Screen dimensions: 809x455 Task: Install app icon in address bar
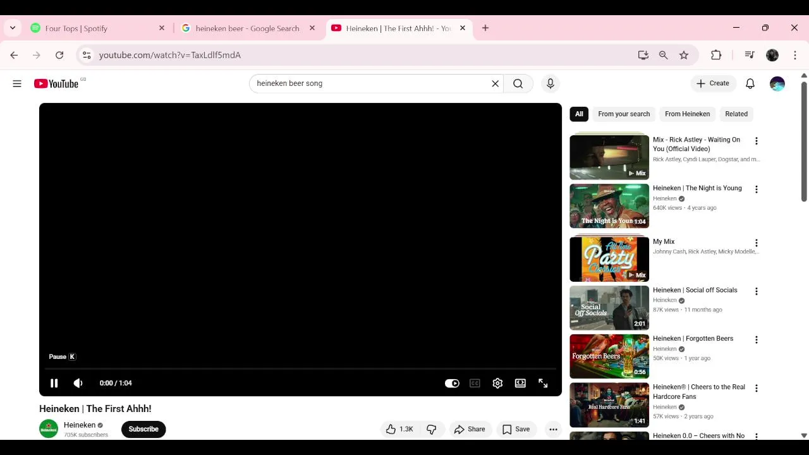click(x=643, y=55)
